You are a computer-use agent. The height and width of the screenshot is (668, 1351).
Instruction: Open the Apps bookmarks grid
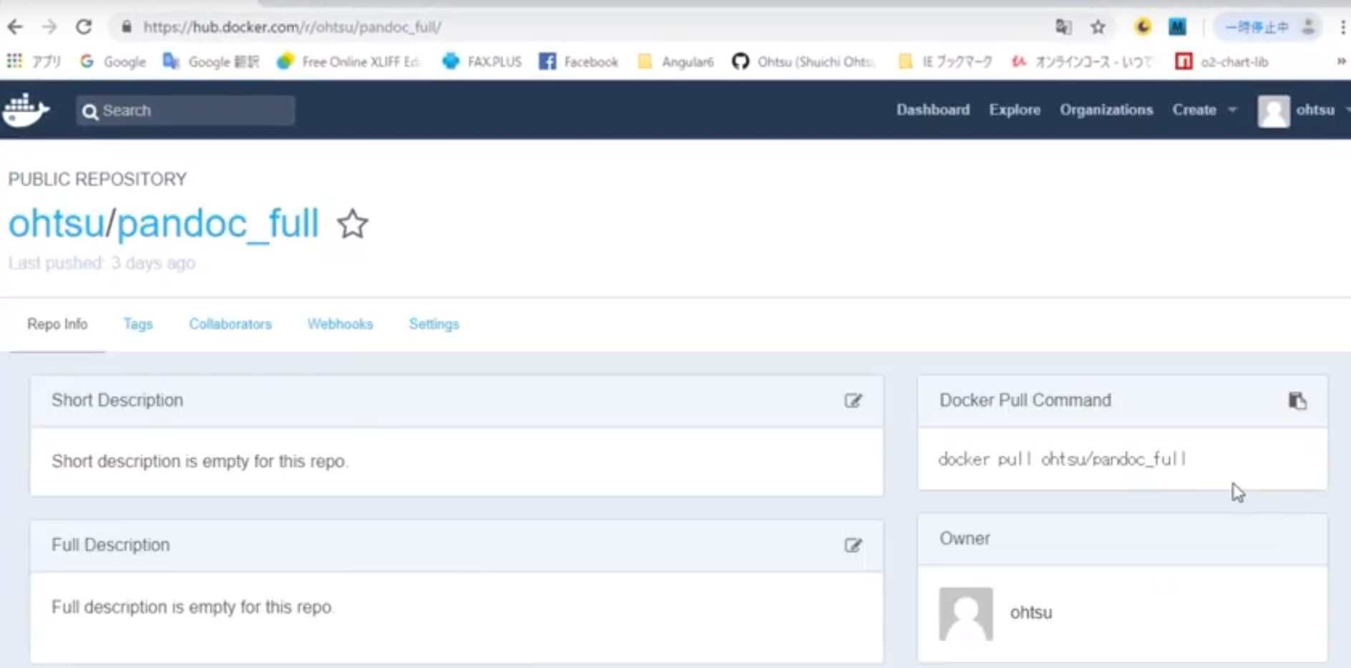[x=33, y=62]
